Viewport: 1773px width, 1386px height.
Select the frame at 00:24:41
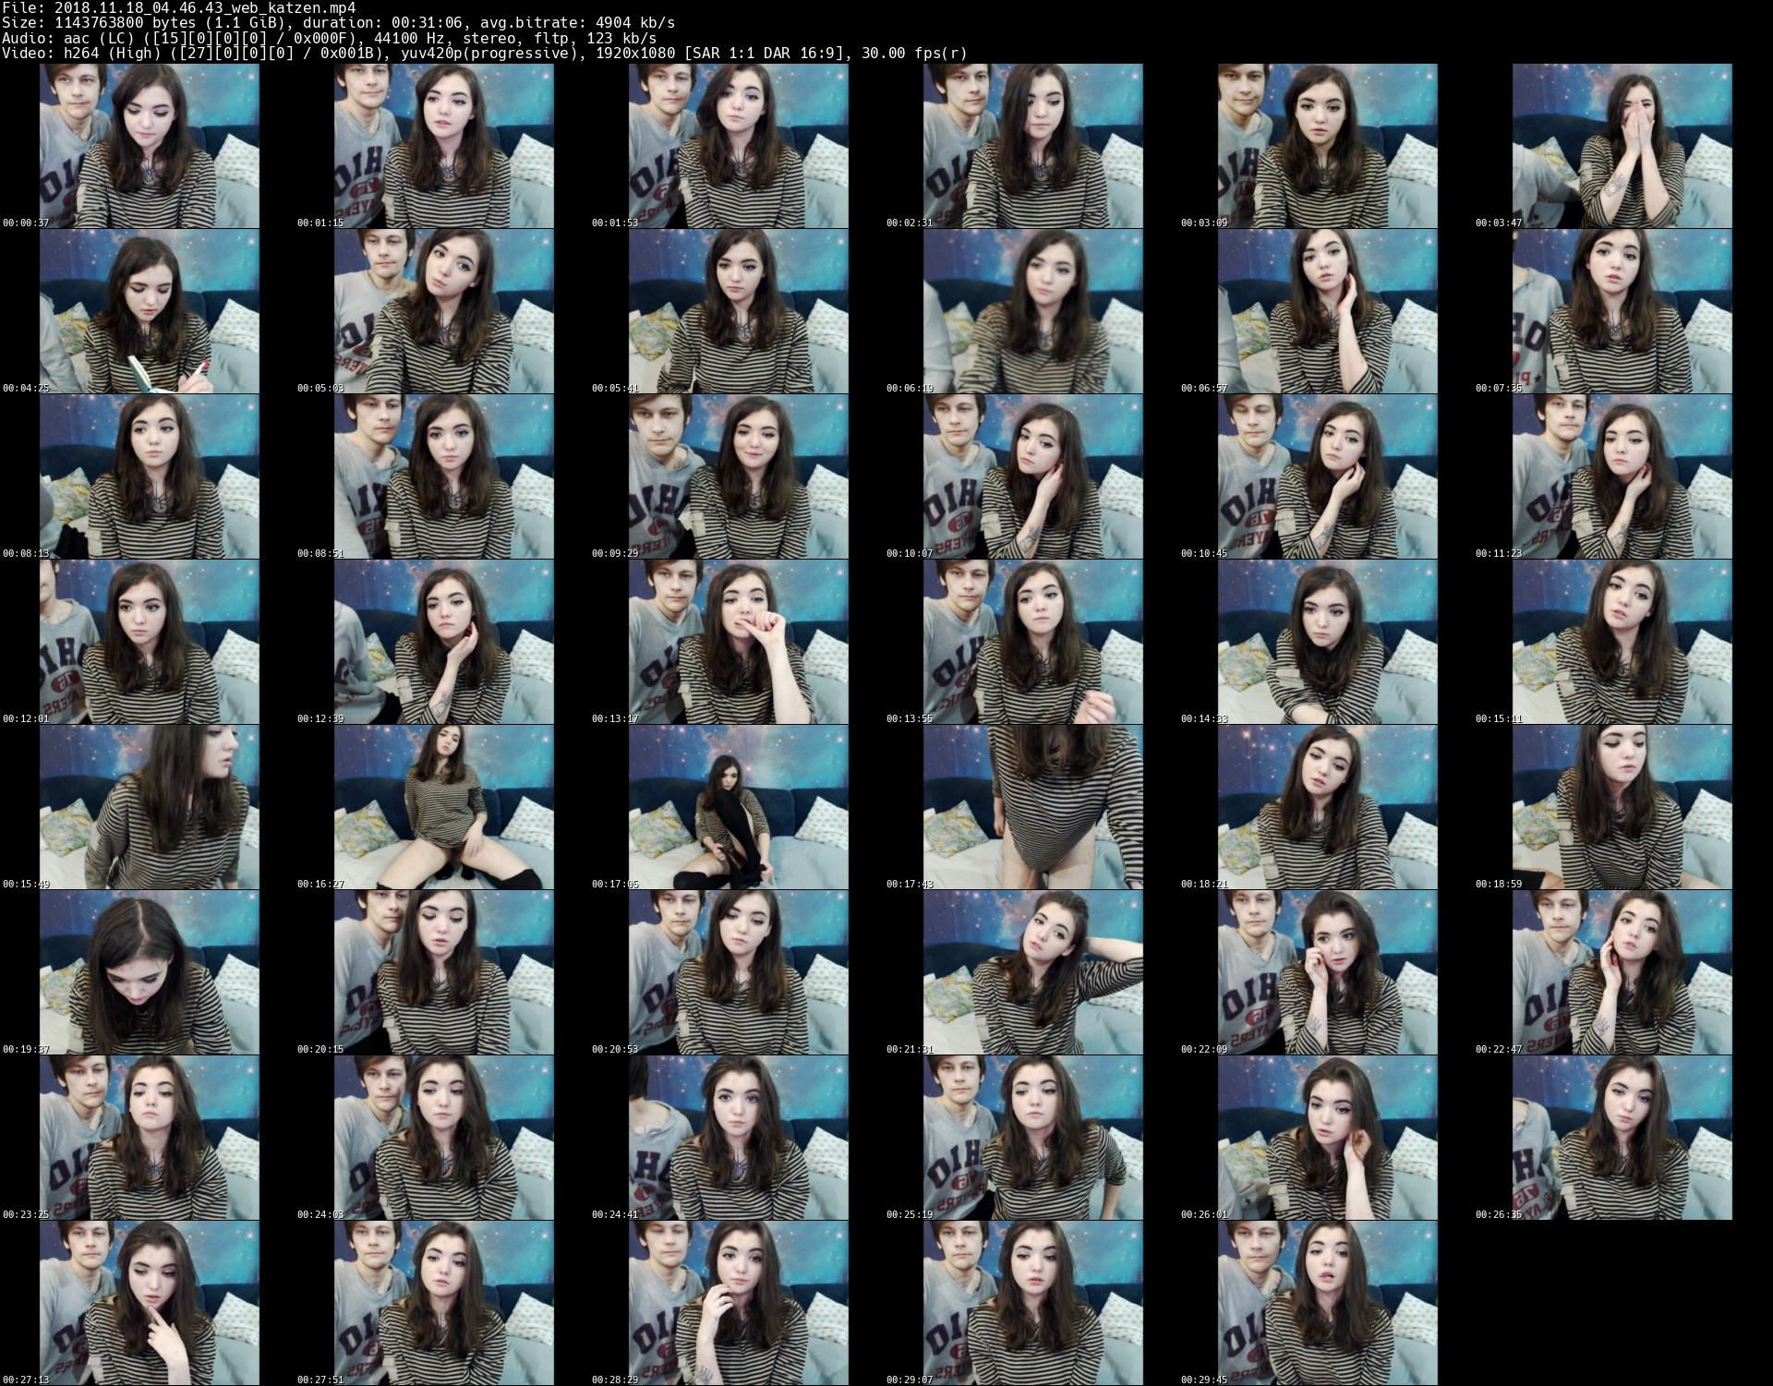click(x=739, y=1138)
